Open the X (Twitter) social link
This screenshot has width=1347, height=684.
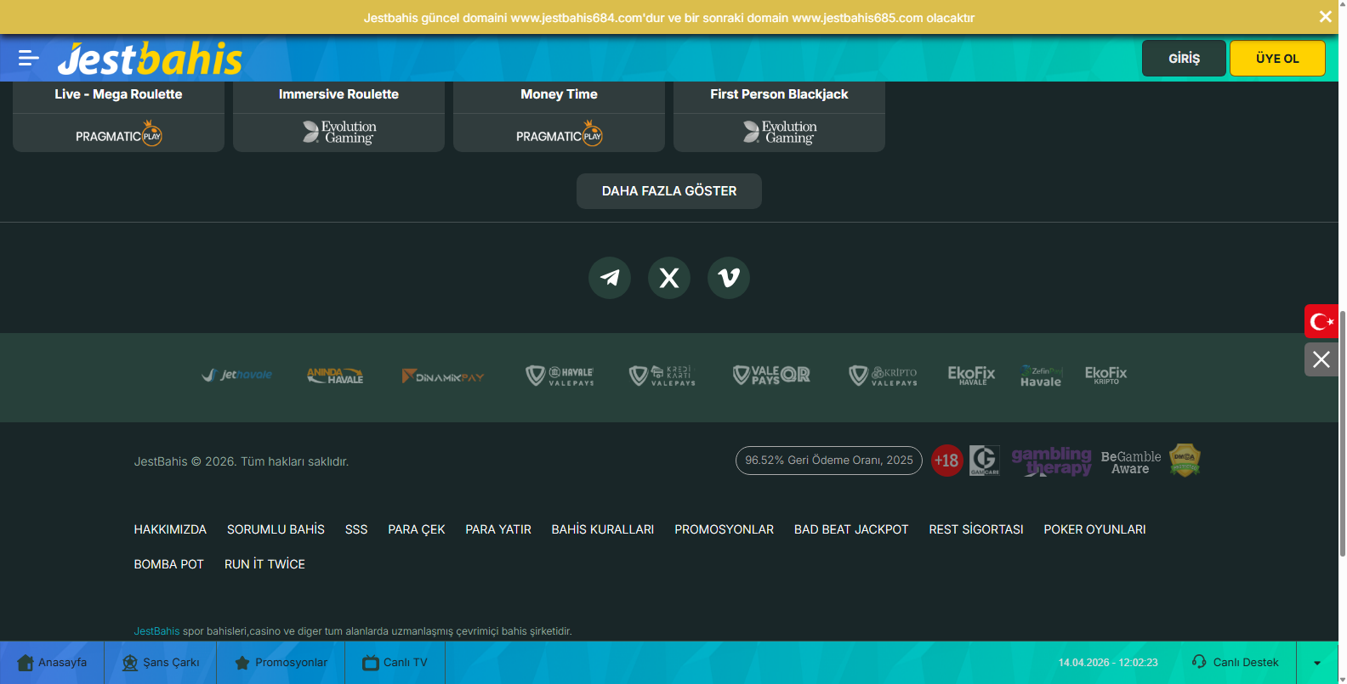[x=669, y=278]
